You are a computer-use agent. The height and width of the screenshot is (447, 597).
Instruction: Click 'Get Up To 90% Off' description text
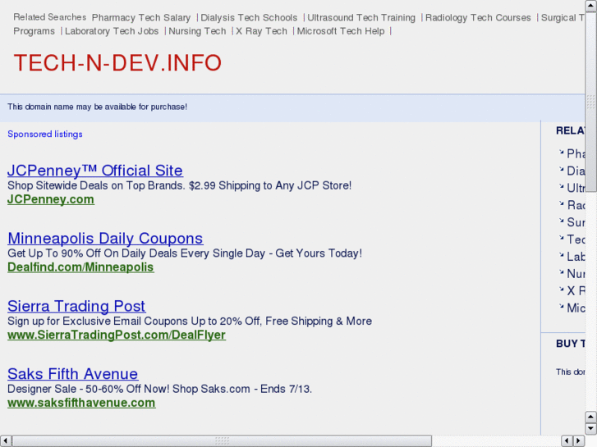click(185, 253)
